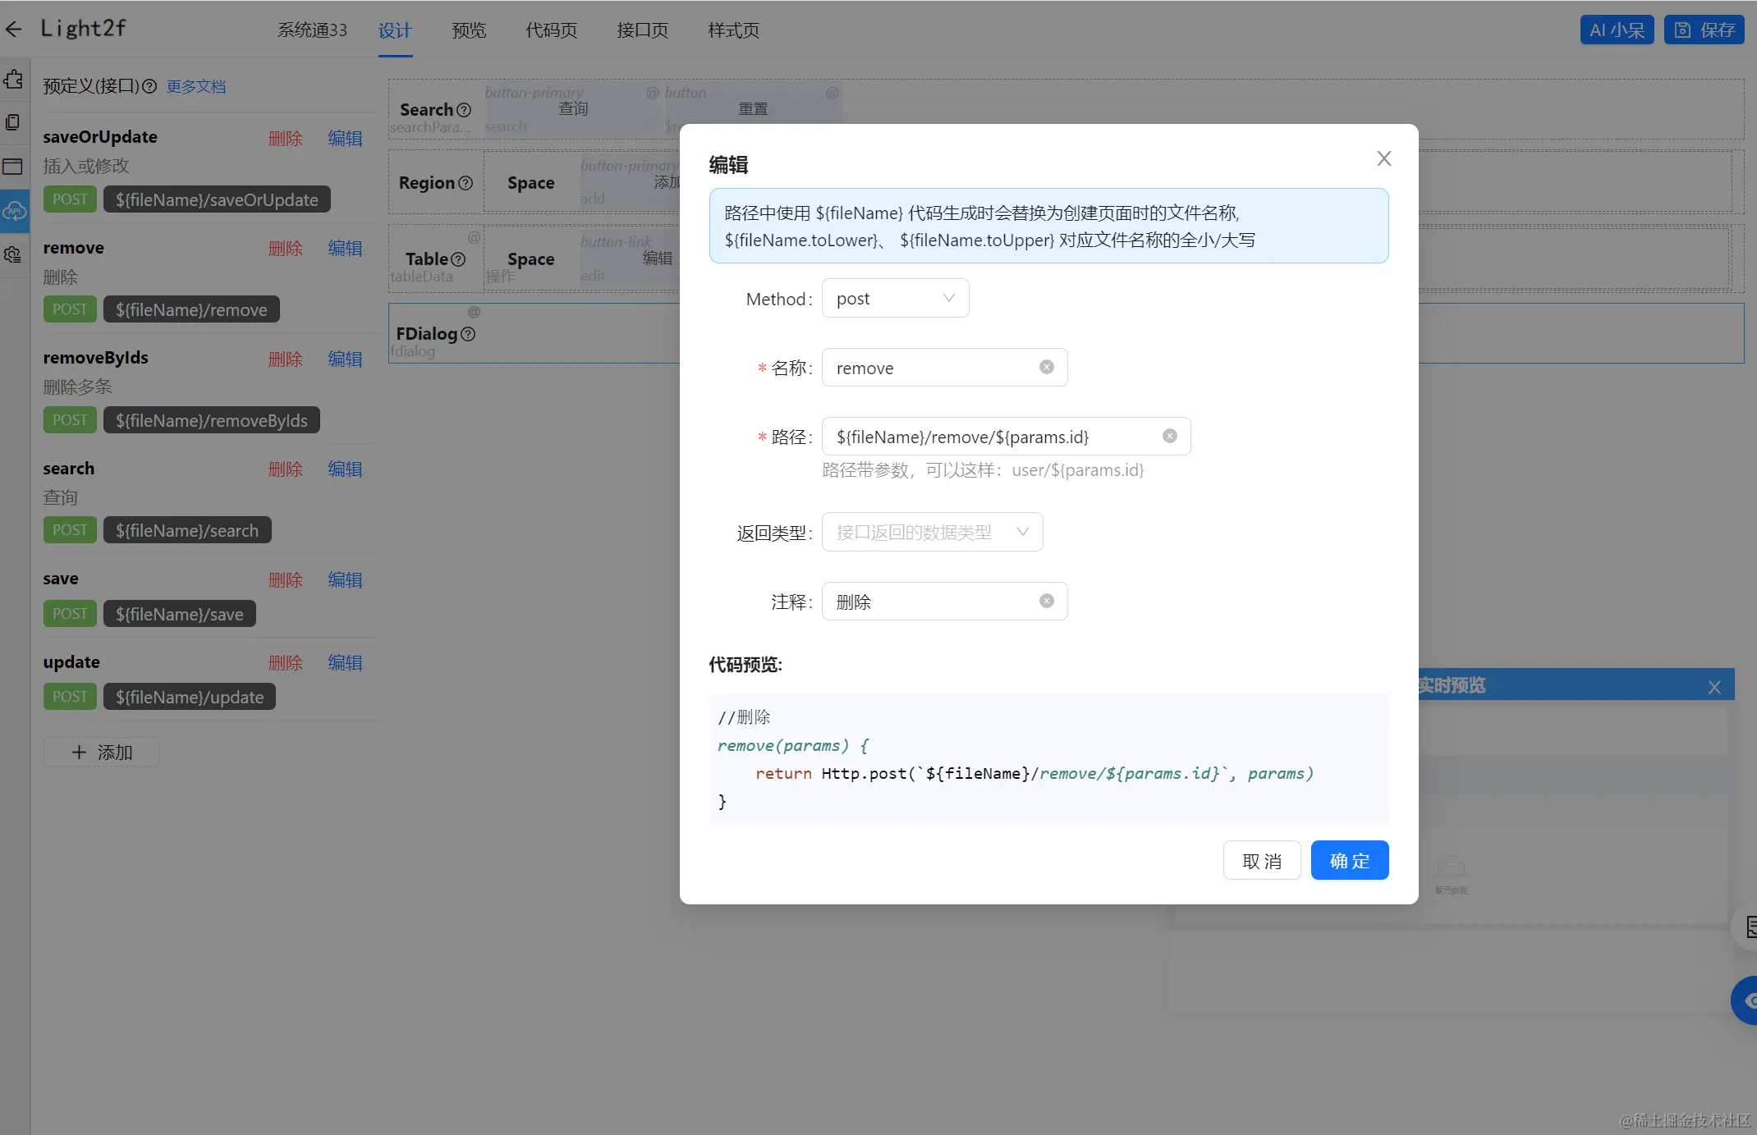
Task: Click the POST badge under saveOrUpdate
Action: [x=70, y=199]
